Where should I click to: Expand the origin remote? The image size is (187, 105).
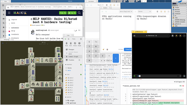[x=66, y=100]
